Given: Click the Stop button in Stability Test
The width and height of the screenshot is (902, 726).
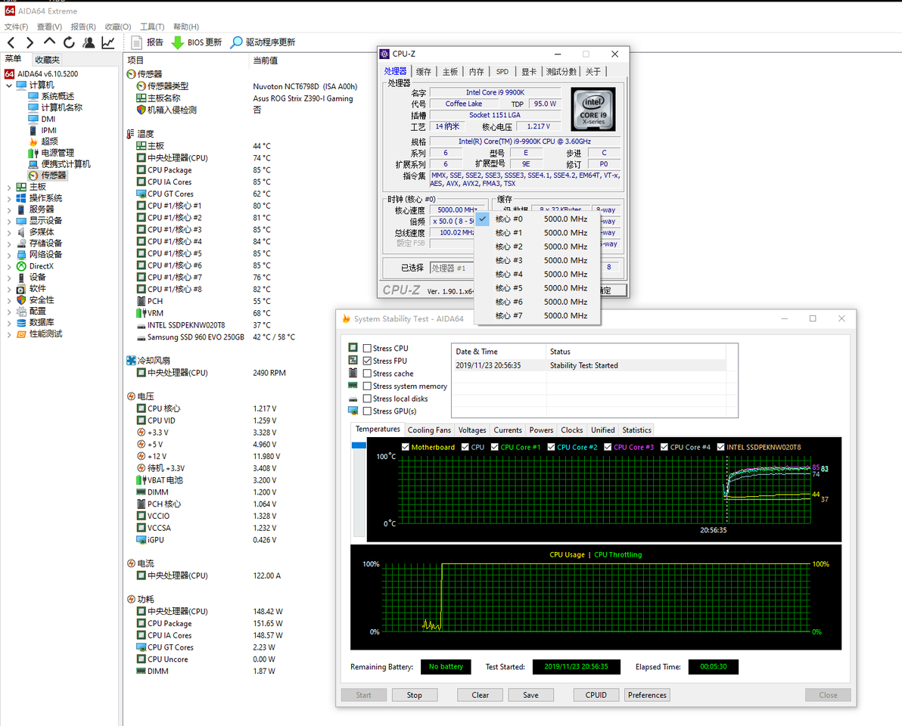Looking at the screenshot, I should coord(414,695).
